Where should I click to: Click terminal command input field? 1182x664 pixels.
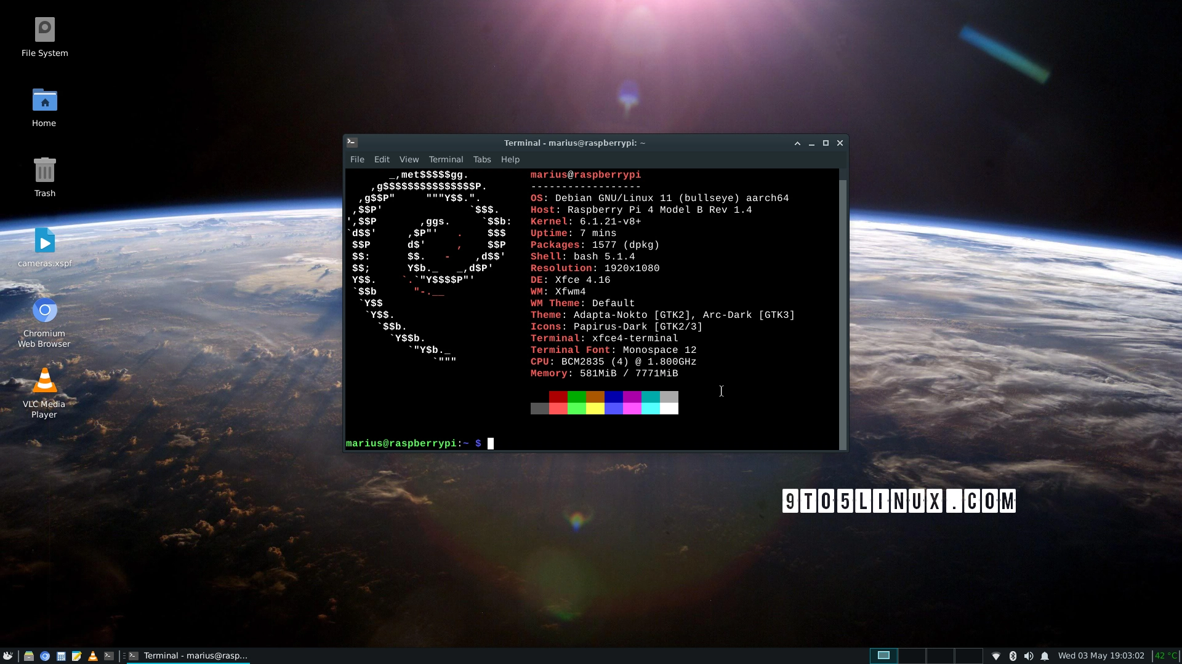click(x=491, y=443)
